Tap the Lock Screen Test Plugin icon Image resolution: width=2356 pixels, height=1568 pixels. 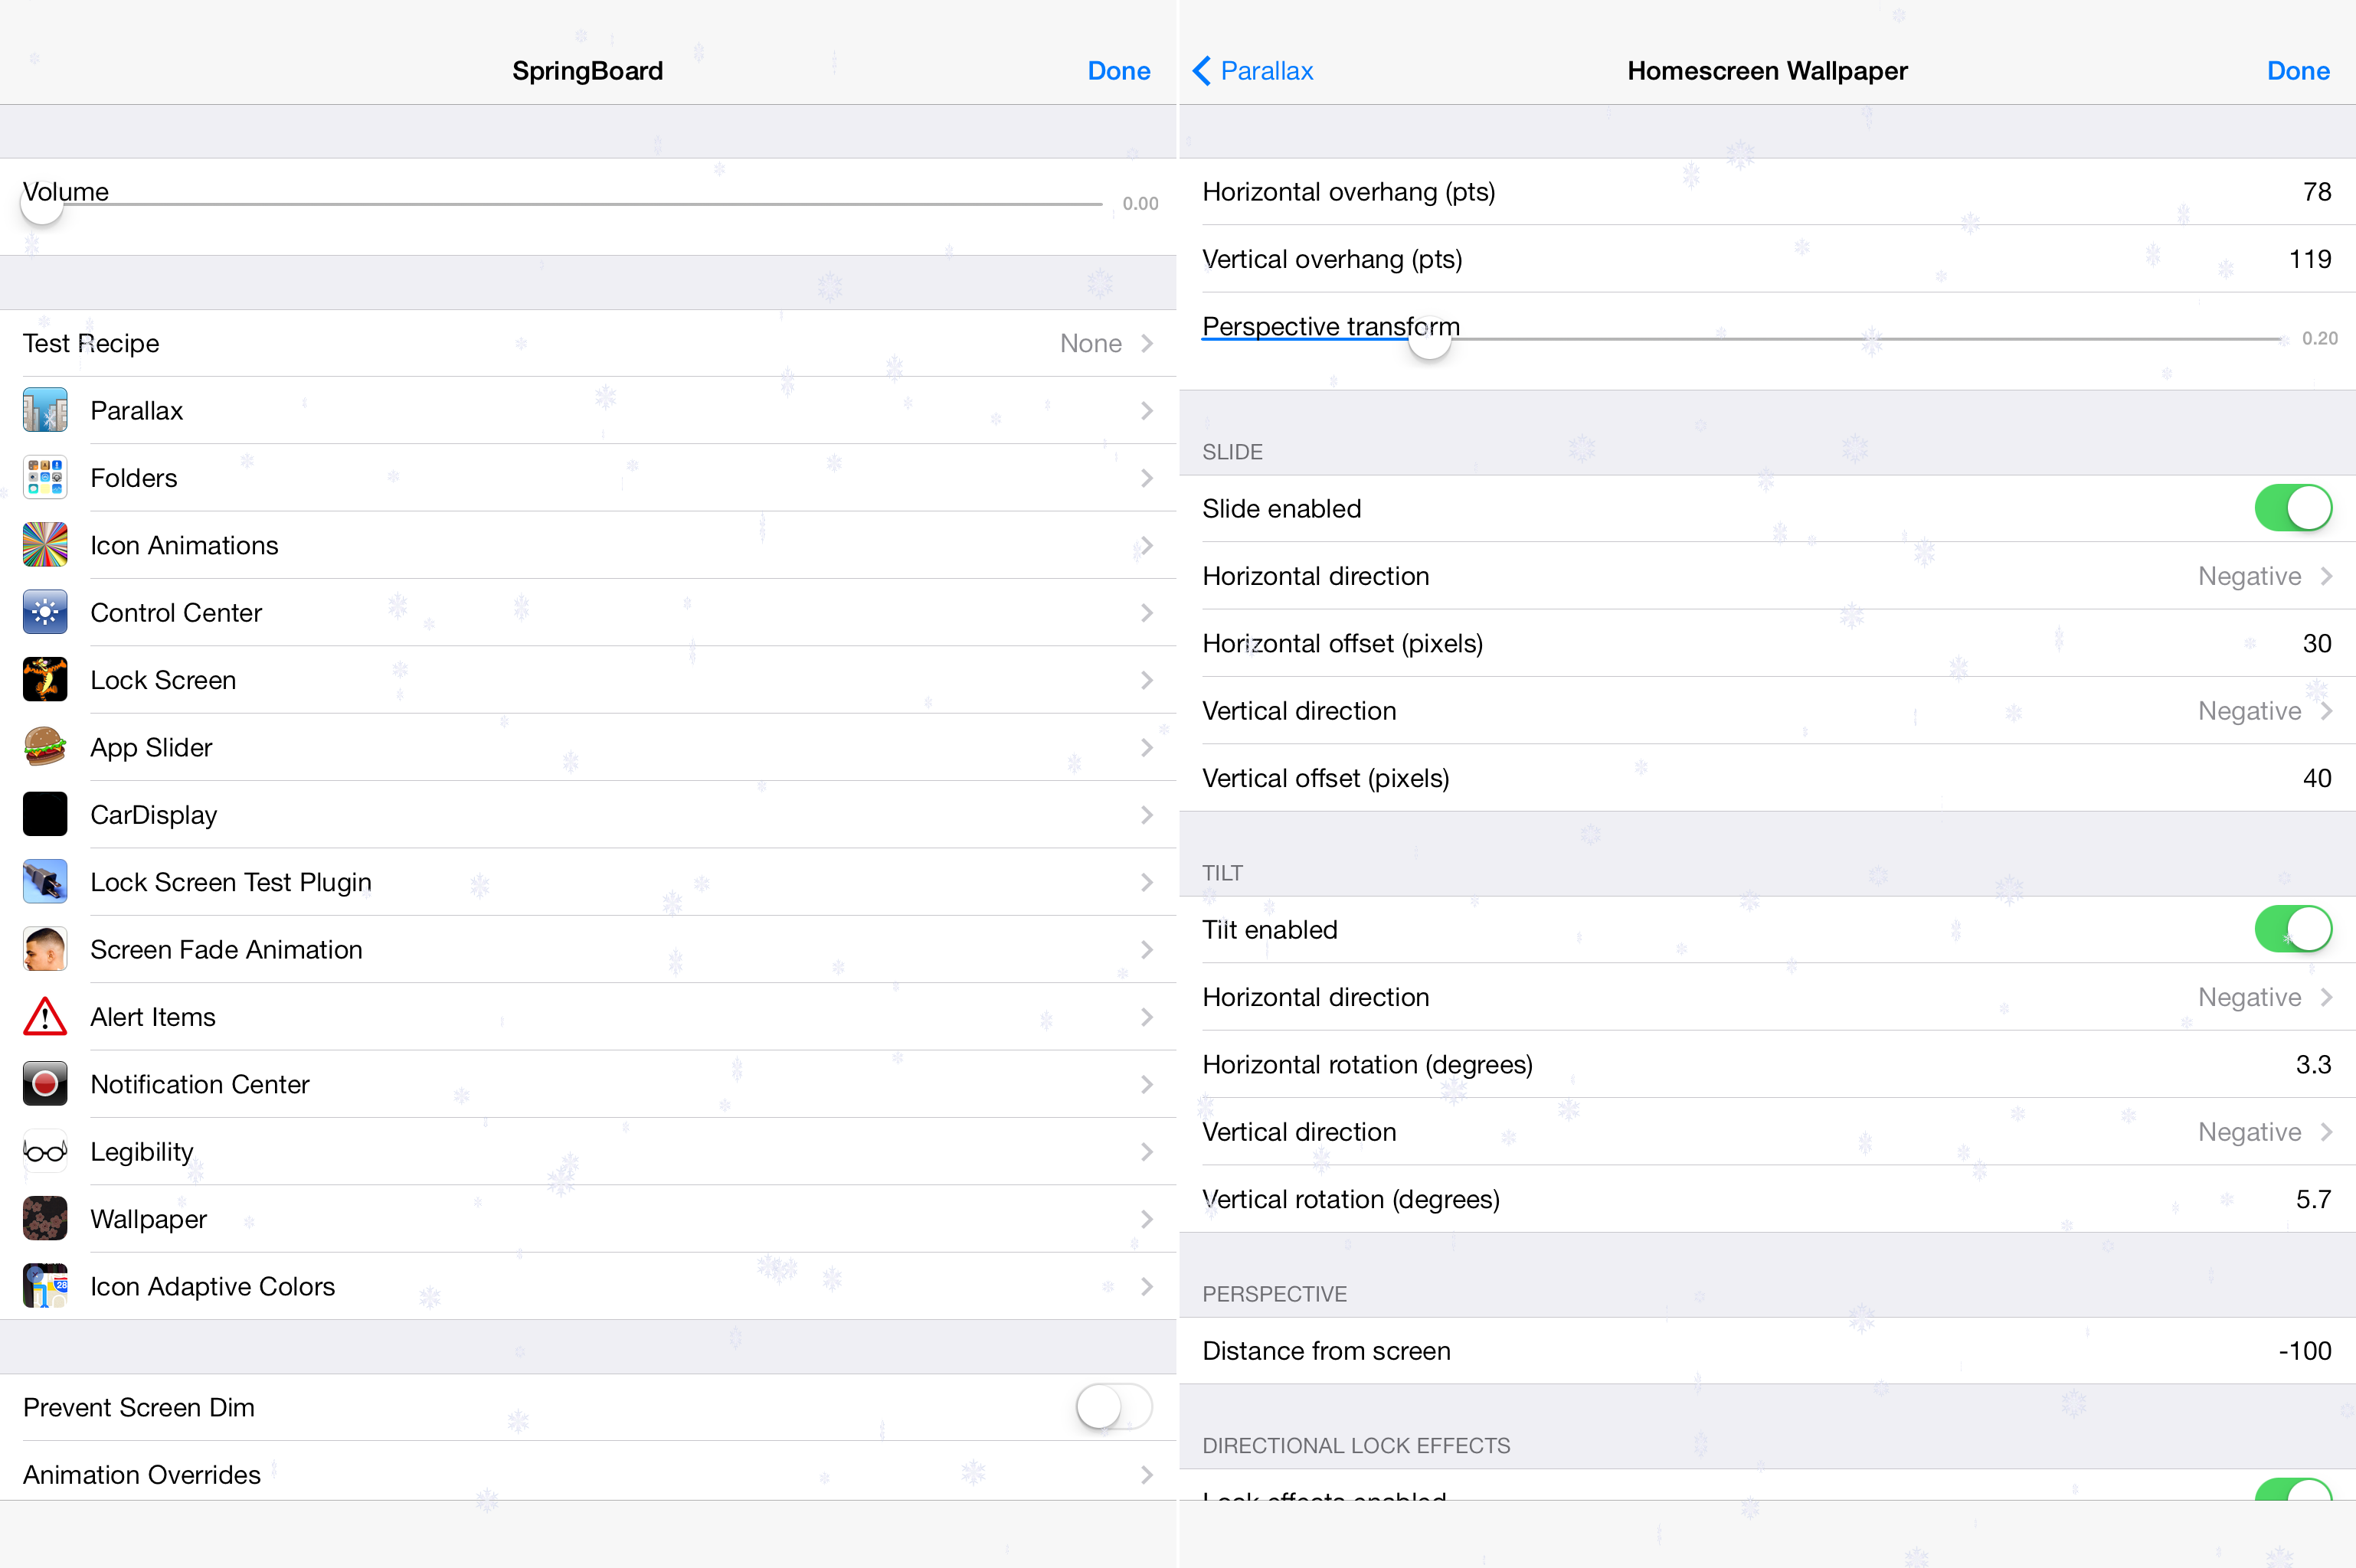coord(45,881)
